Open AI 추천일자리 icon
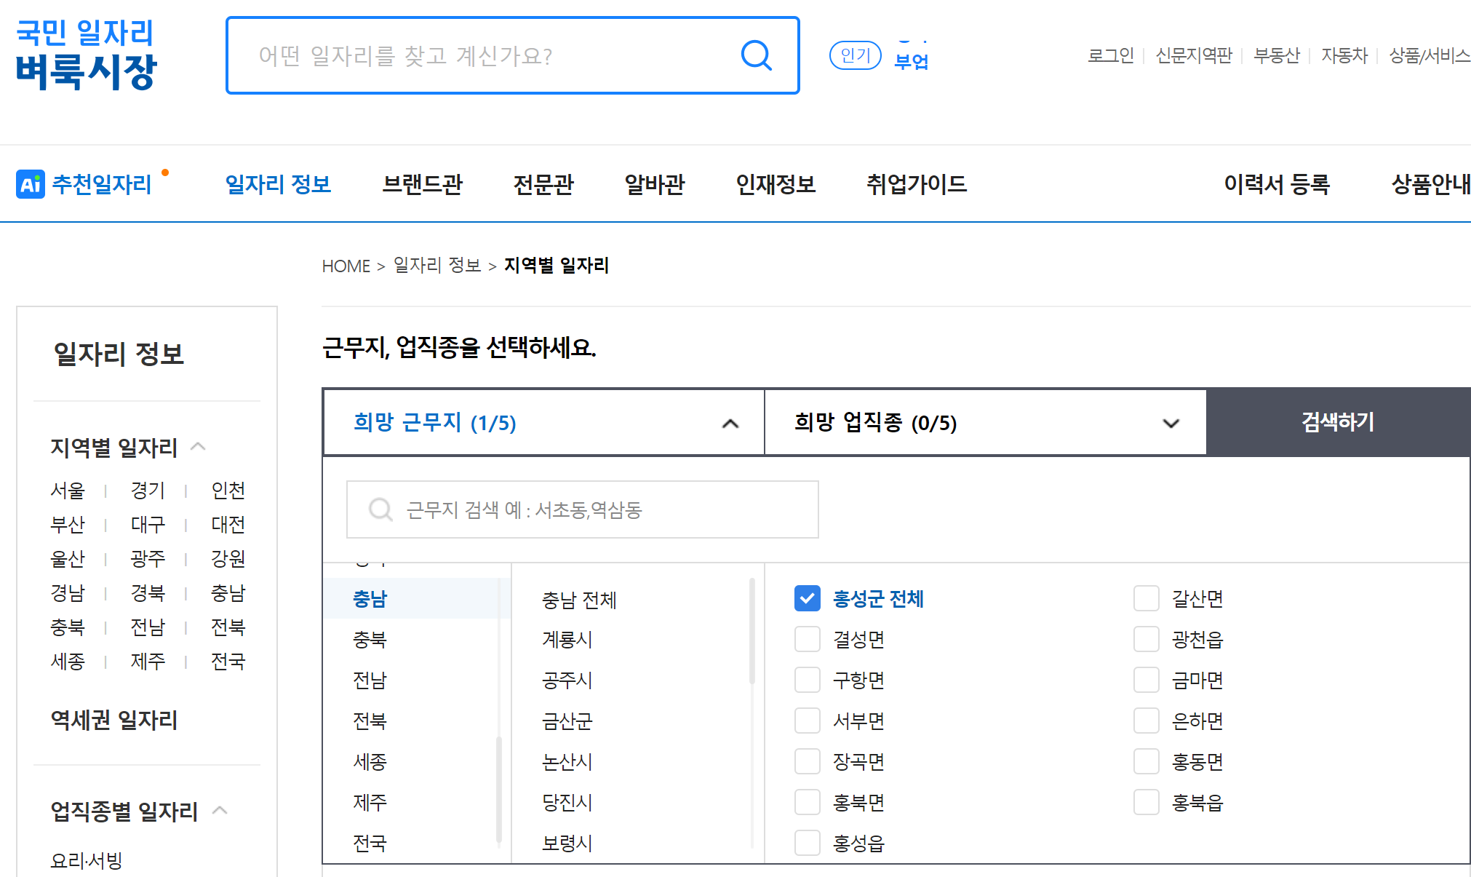Viewport: 1471px width, 877px height. pyautogui.click(x=31, y=184)
